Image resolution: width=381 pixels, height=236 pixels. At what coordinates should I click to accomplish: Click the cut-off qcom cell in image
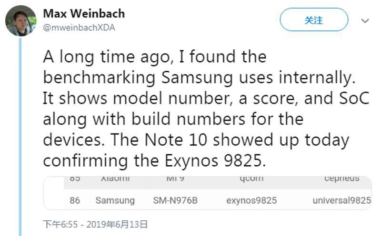click(251, 179)
